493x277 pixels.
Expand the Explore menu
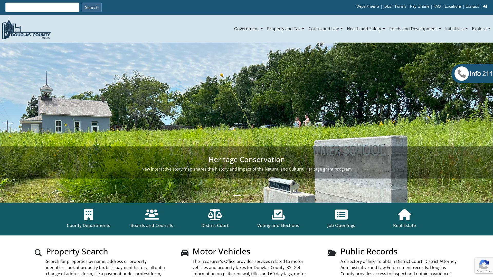481,29
